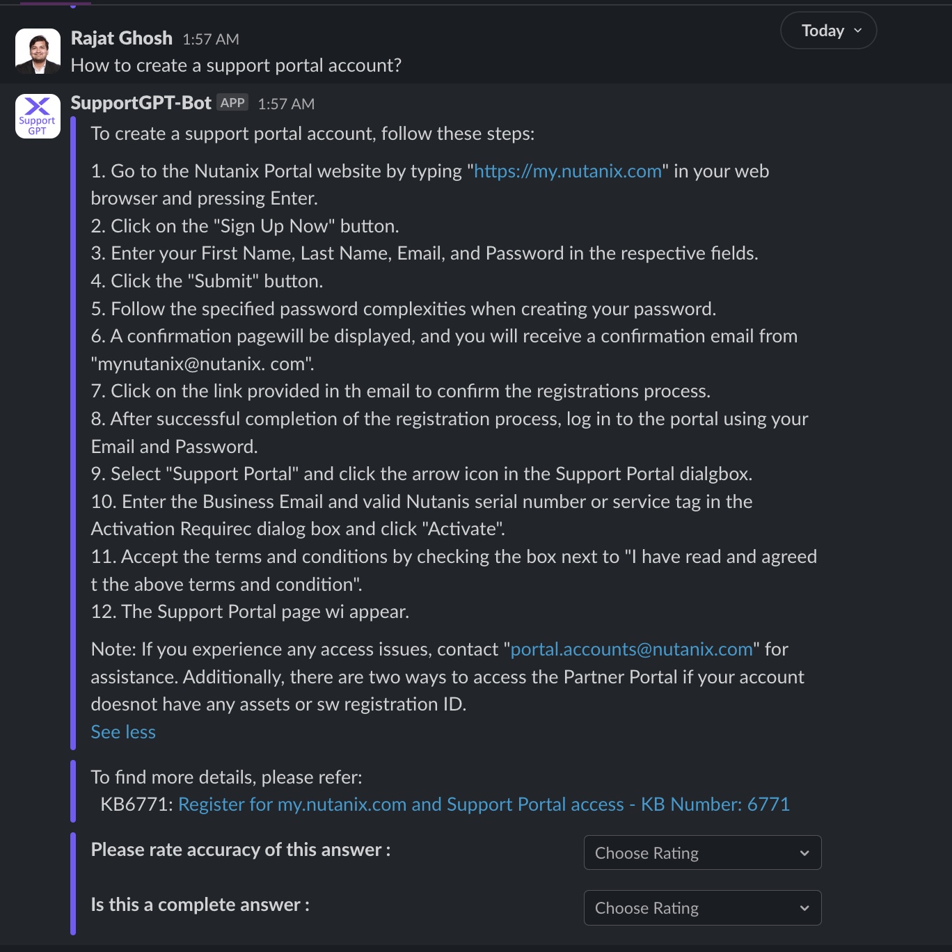Collapse the message with See less

123,732
